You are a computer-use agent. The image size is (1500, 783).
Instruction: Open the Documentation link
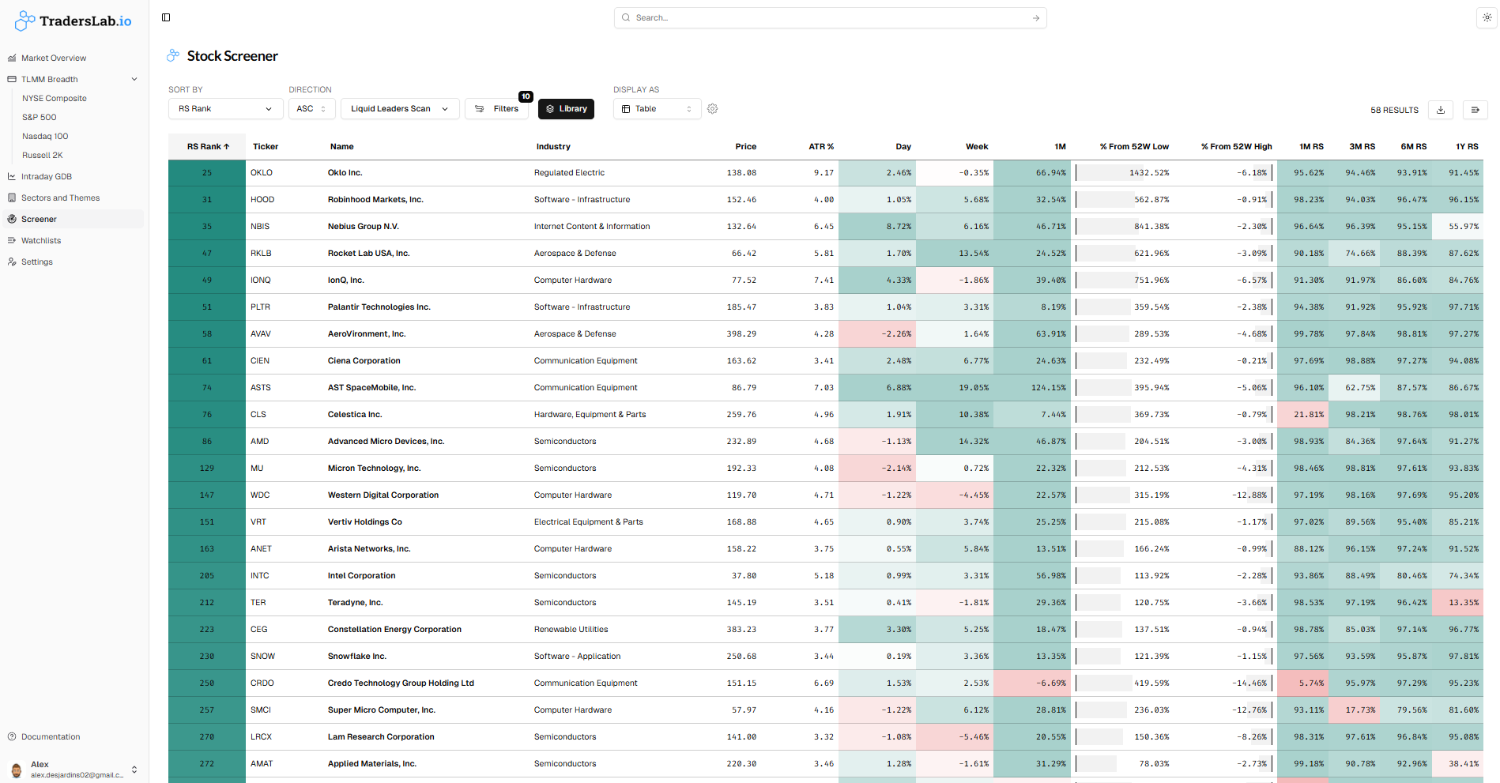pyautogui.click(x=51, y=736)
